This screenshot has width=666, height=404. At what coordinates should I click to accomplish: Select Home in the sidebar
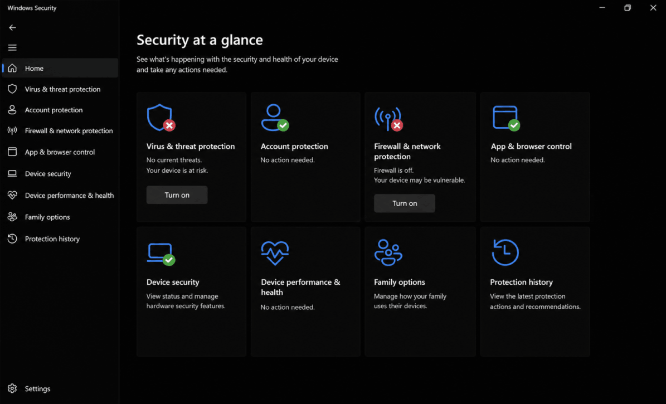pyautogui.click(x=60, y=68)
